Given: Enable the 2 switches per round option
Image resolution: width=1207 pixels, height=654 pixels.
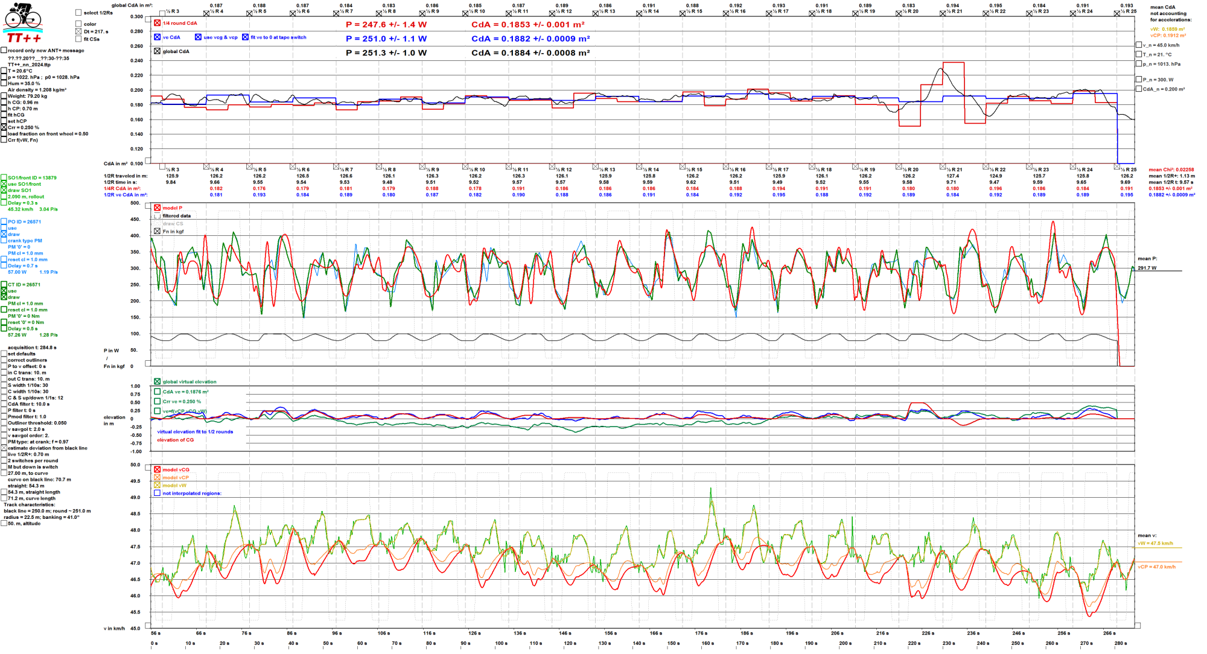Looking at the screenshot, I should 4,461.
